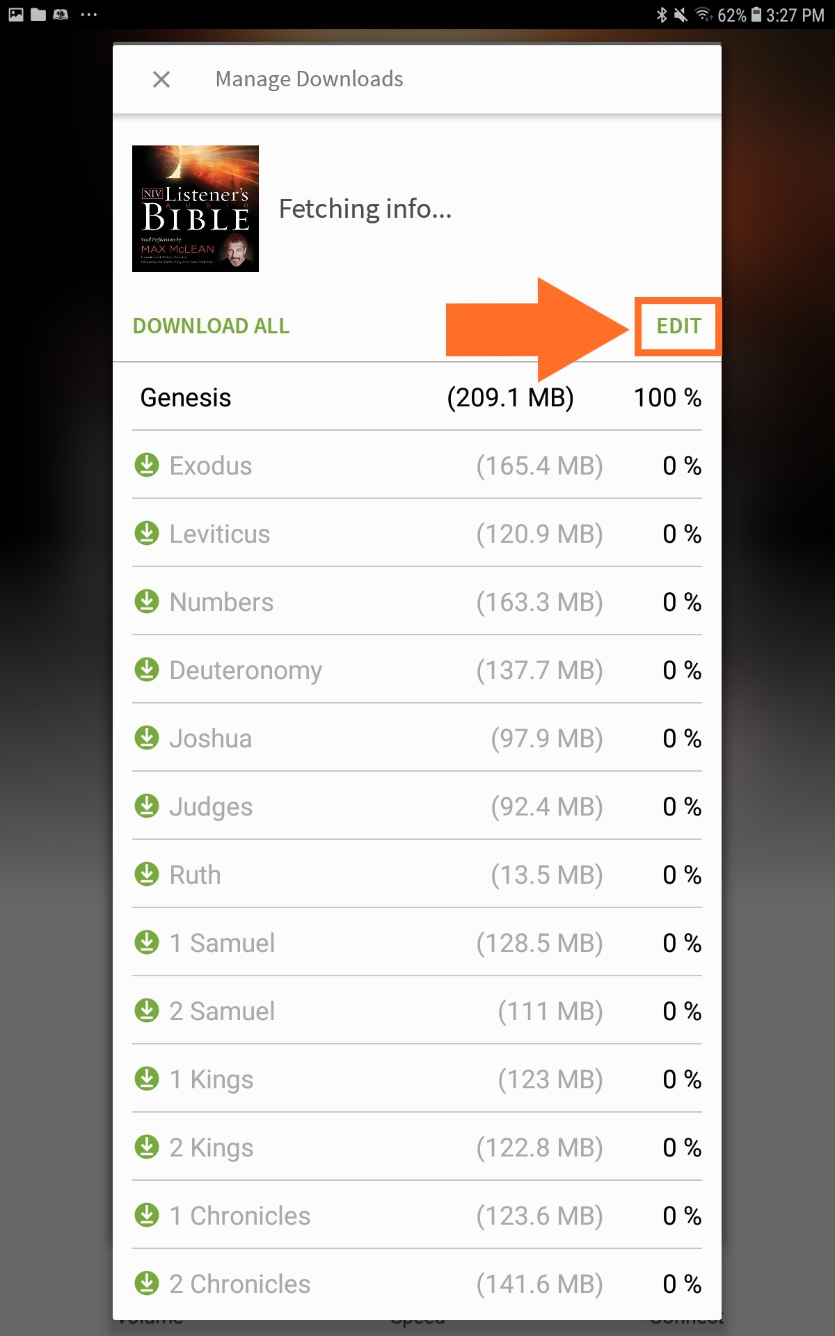Screen dimensions: 835x1336
Task: Select the Genesis row
Action: (417, 397)
